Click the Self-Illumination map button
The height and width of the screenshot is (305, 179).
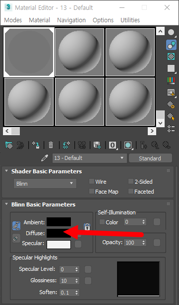point(157,222)
